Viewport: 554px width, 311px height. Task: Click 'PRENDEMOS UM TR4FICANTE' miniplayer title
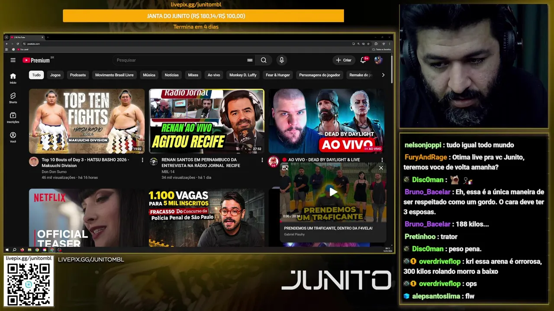tap(328, 228)
